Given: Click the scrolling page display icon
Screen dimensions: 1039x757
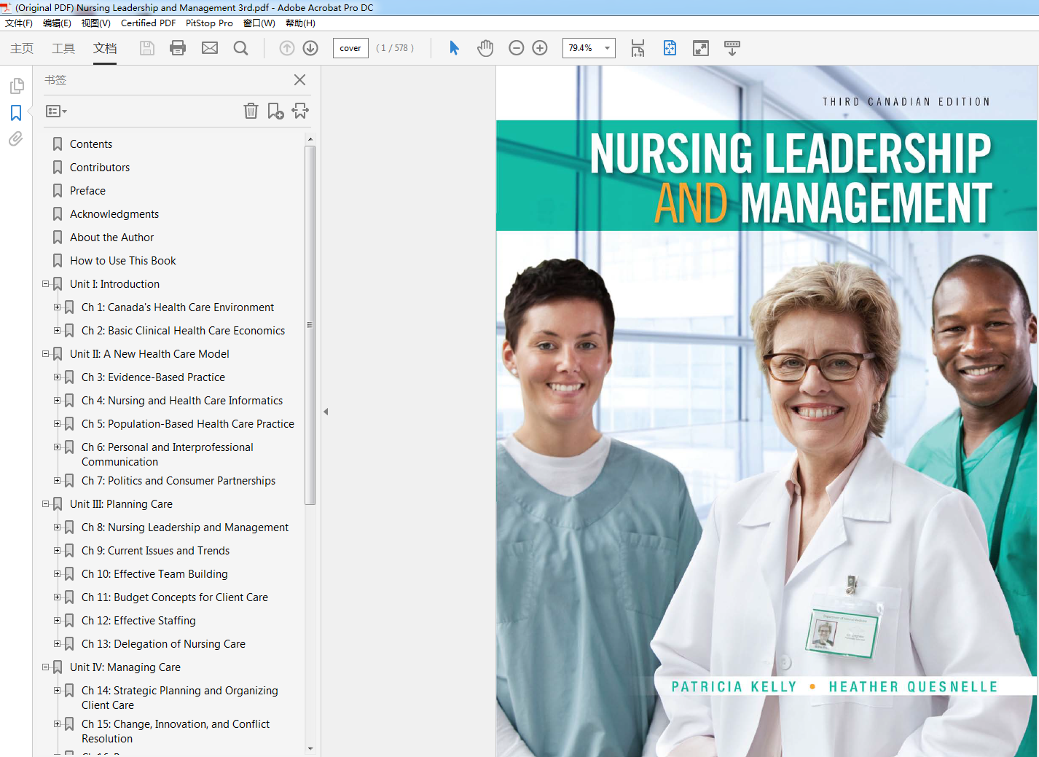Looking at the screenshot, I should point(638,48).
